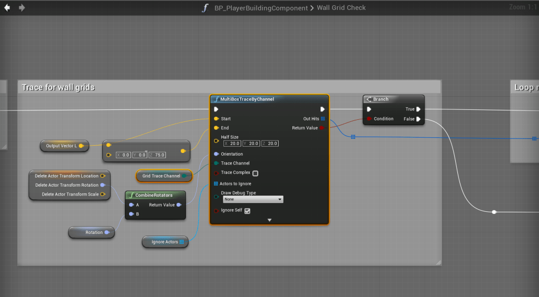539x297 pixels.
Task: Expand MultiBoxTraceByChannel advanced pins arrow
Action: [x=269, y=220]
